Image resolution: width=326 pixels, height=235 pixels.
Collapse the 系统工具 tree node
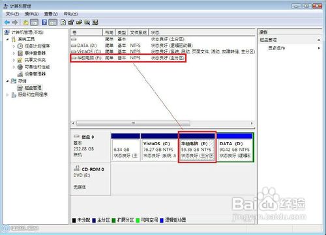coord(8,39)
